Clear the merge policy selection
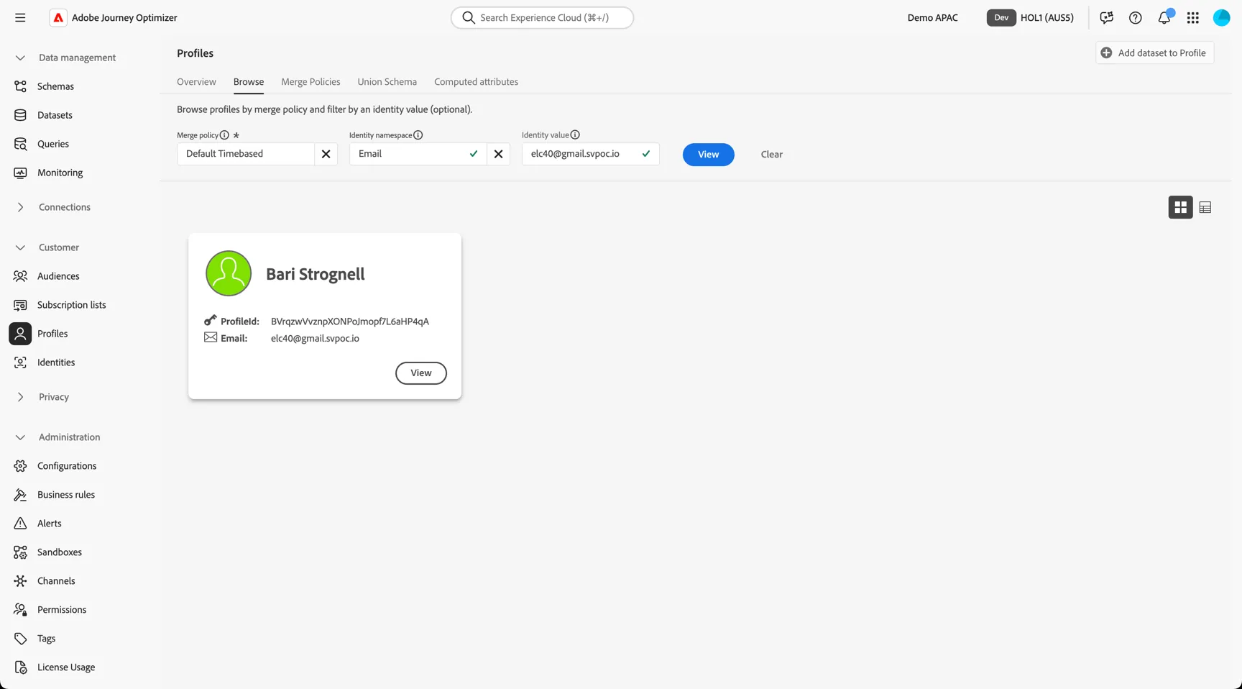 pos(326,154)
